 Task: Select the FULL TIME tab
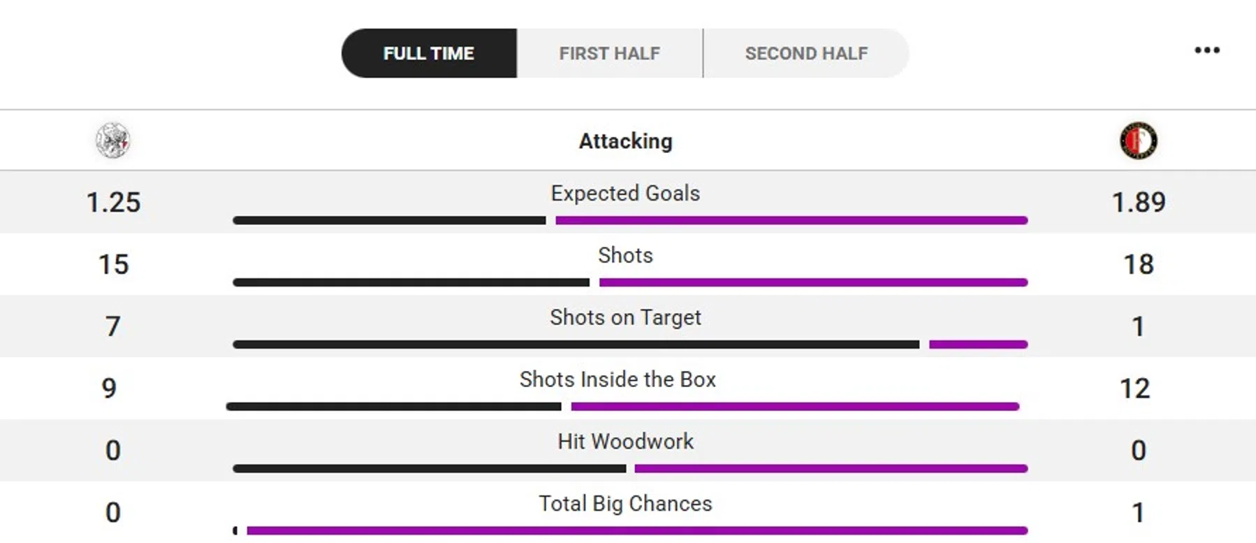point(429,53)
